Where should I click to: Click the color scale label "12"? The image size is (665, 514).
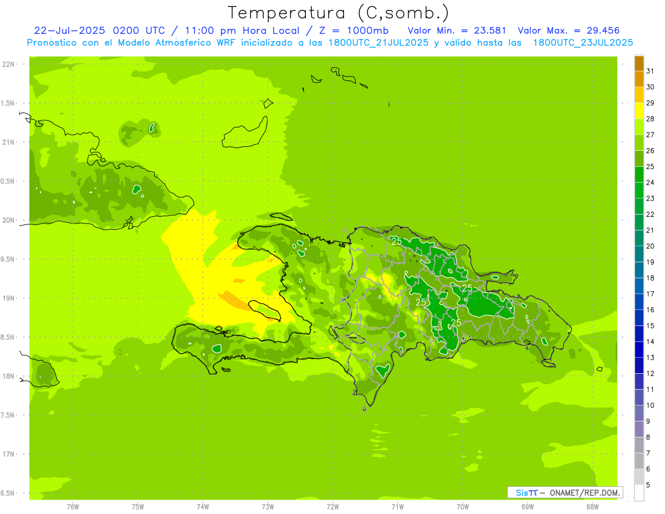point(651,373)
